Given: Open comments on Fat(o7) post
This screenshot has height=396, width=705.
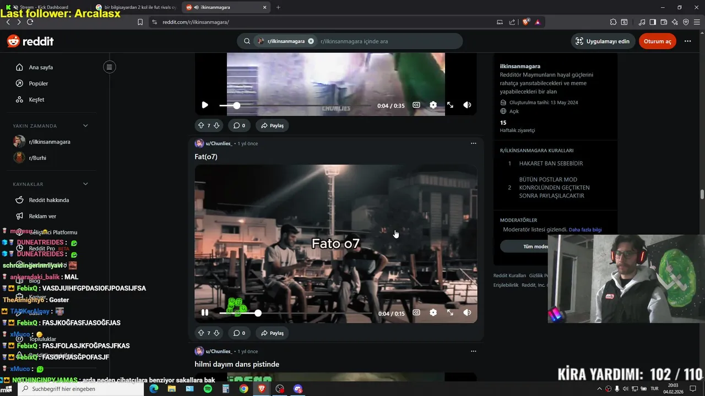Looking at the screenshot, I should pyautogui.click(x=239, y=333).
